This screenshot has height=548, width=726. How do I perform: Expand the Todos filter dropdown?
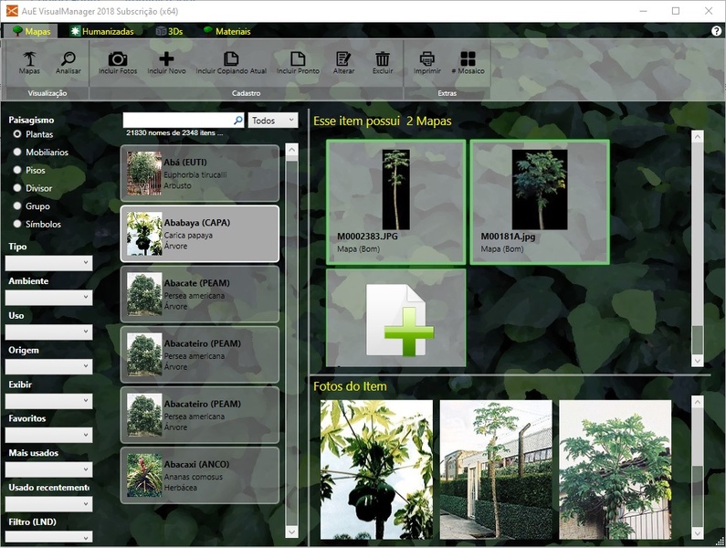(273, 121)
